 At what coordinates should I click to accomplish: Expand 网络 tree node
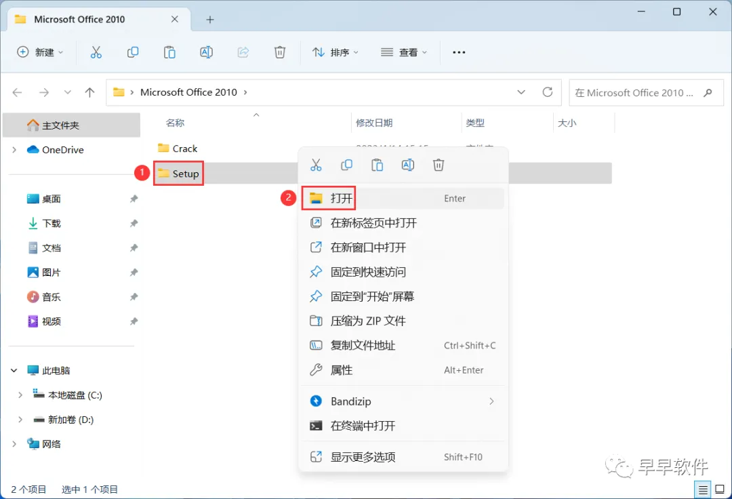(14, 444)
